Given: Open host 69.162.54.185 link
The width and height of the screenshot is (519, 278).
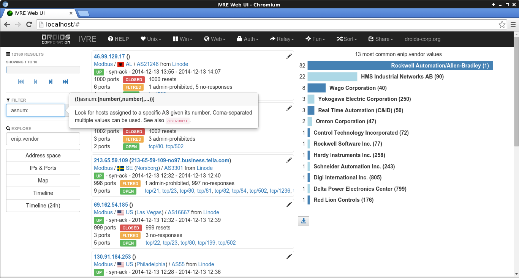Looking at the screenshot, I should [111, 205].
